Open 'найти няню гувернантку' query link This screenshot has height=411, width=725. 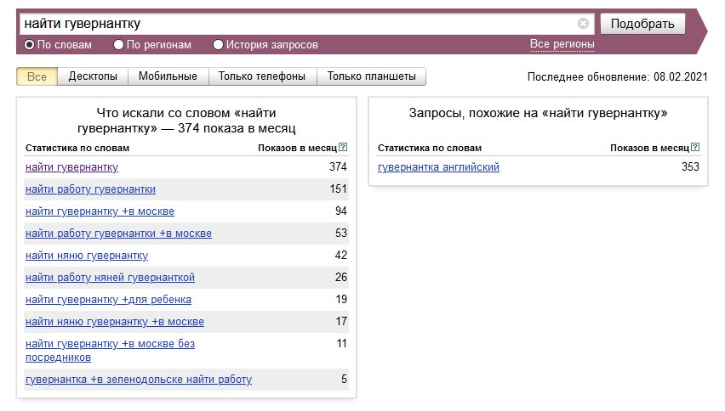(87, 256)
